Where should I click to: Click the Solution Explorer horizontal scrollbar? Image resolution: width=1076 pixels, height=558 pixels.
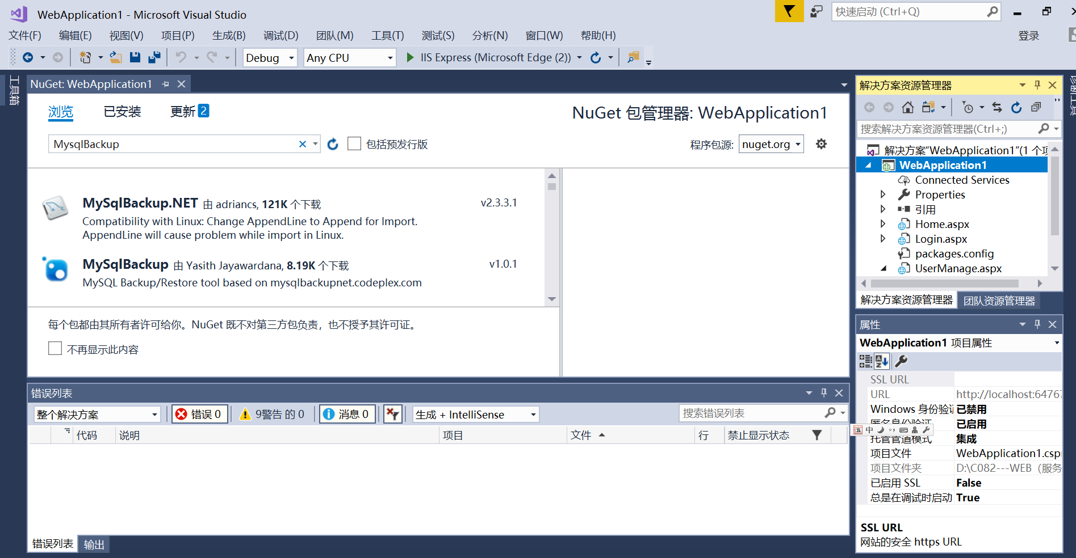(945, 283)
